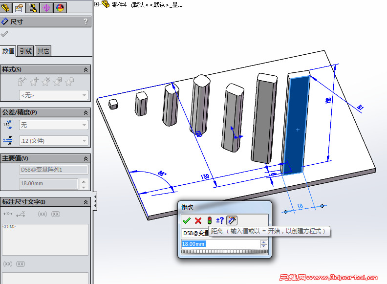The height and width of the screenshot is (284, 387).
Task: Add style star icon with plus
Action: (x=34, y=82)
